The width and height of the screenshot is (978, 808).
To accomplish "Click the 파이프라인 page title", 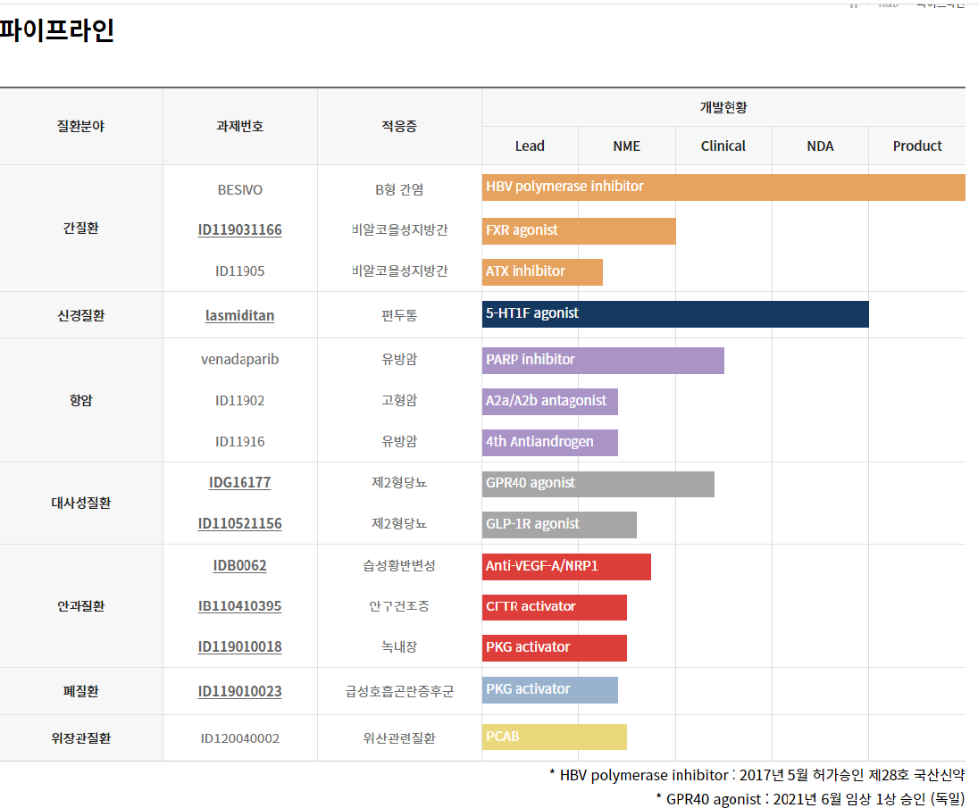I will pos(57,29).
